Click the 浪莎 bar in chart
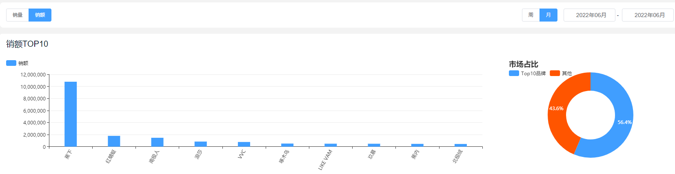The height and width of the screenshot is (174, 675). (x=201, y=144)
